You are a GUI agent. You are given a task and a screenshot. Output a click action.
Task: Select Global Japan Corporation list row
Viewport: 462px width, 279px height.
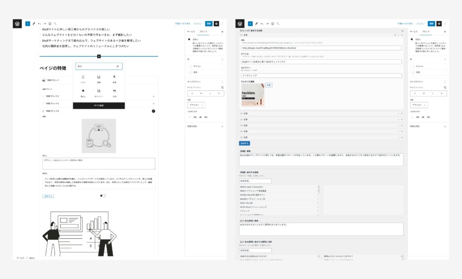point(279,187)
